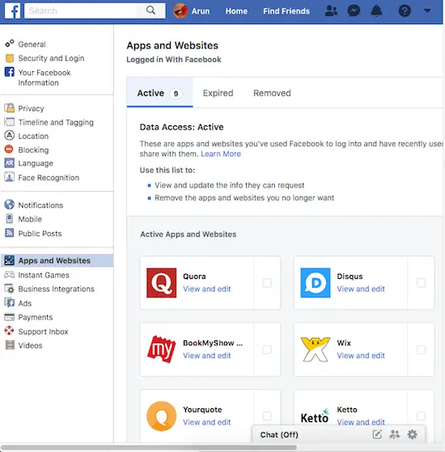Select Apps and Websites in sidebar
Viewport: 445px width, 452px height.
(57, 260)
